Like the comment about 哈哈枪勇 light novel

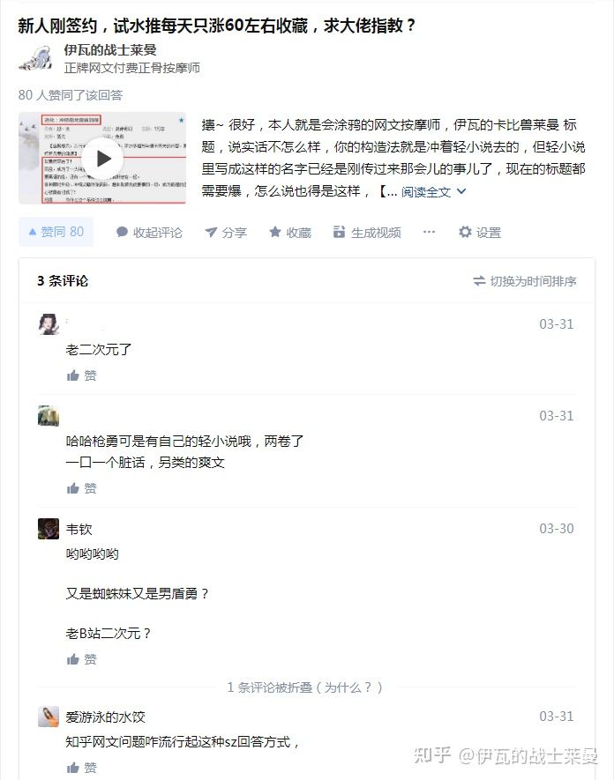82,488
